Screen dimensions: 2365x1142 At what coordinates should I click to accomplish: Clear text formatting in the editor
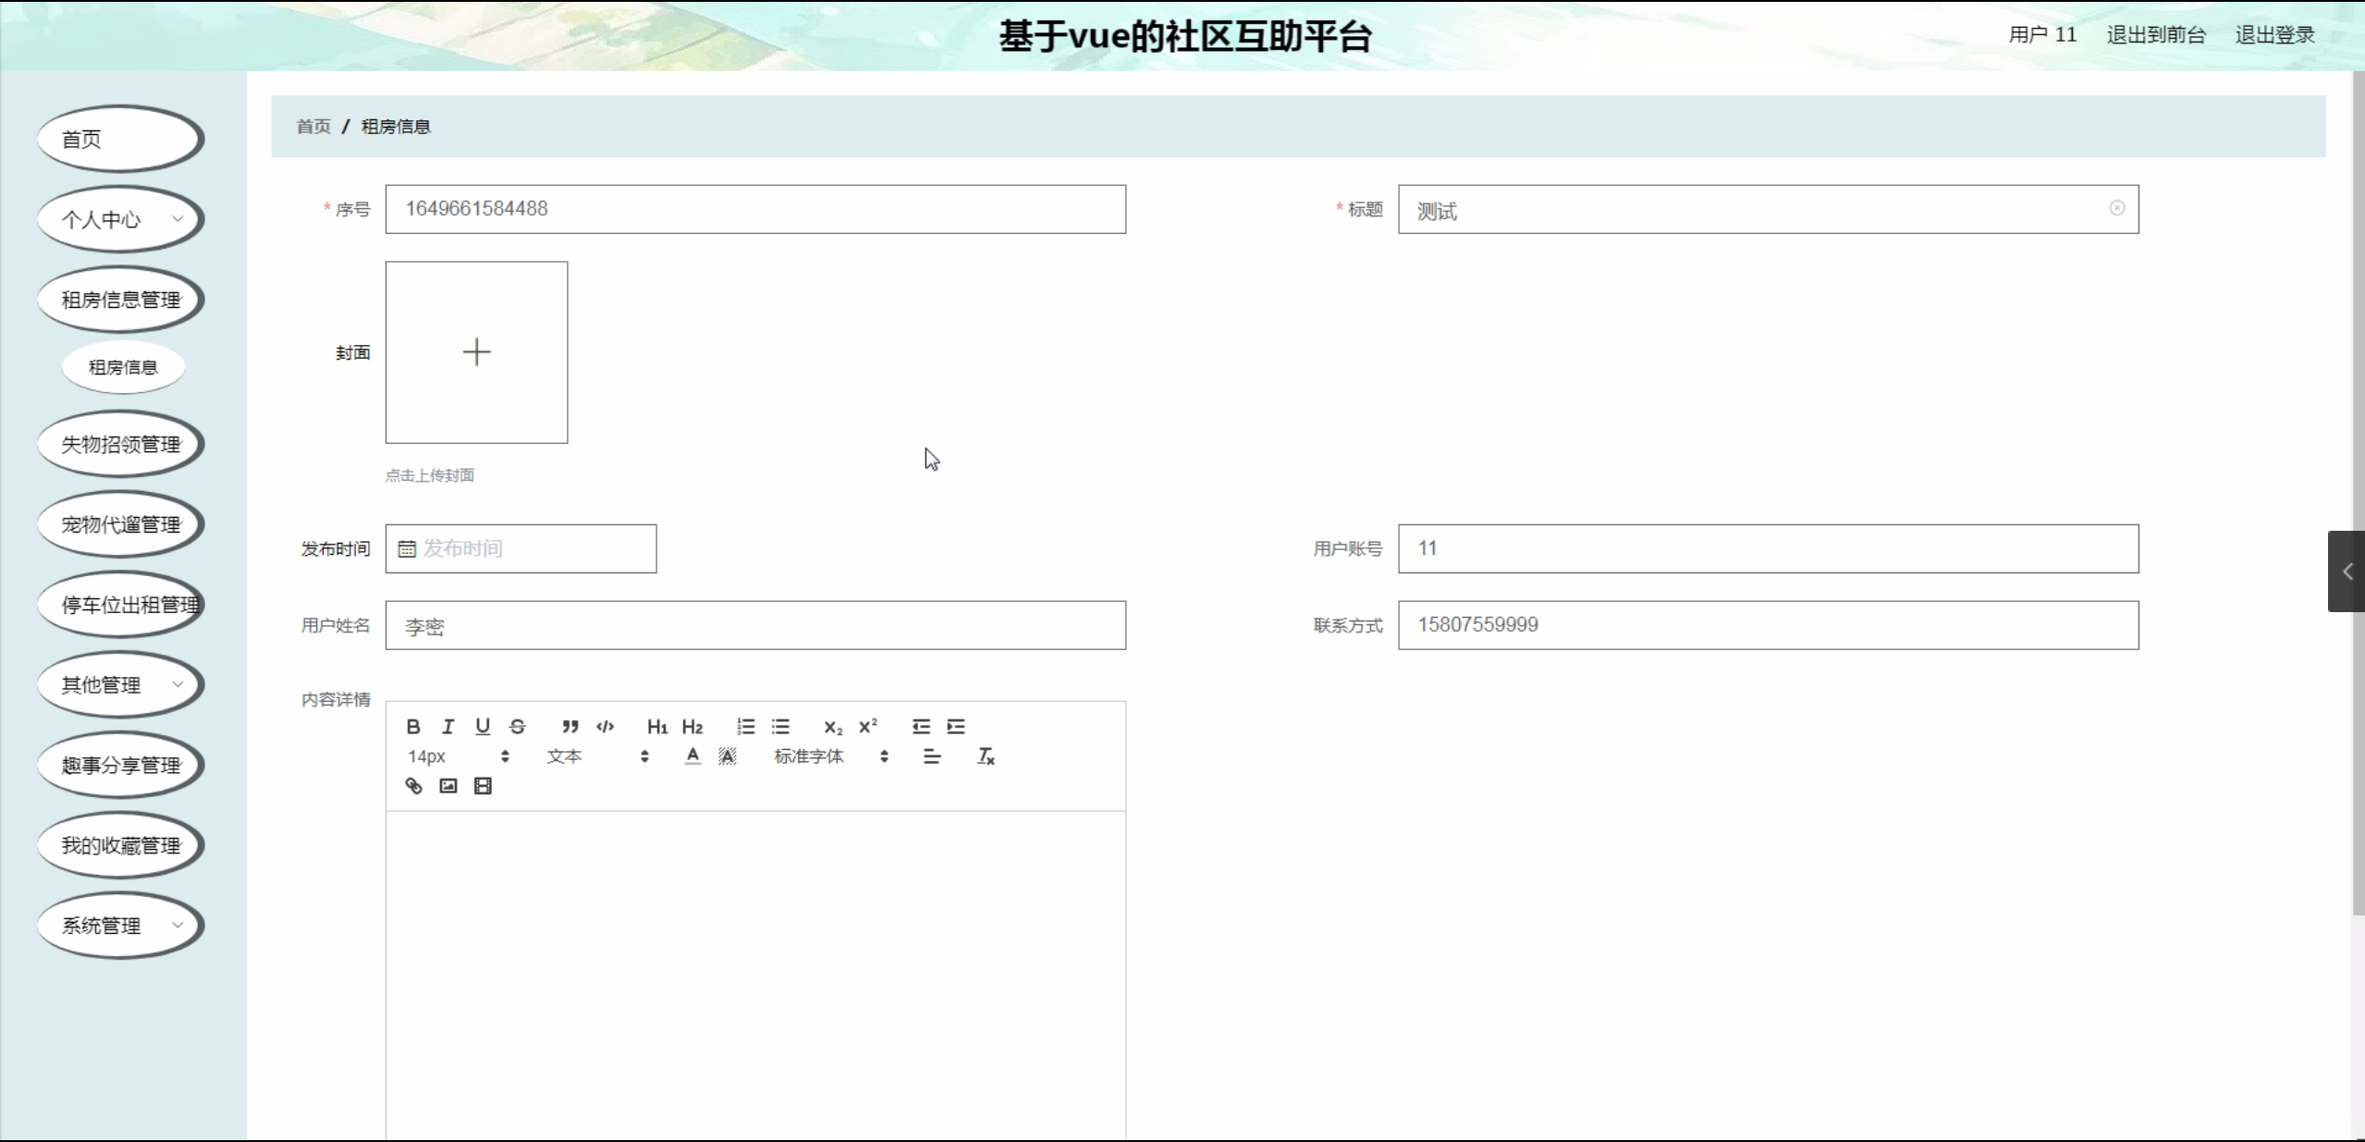click(x=986, y=756)
